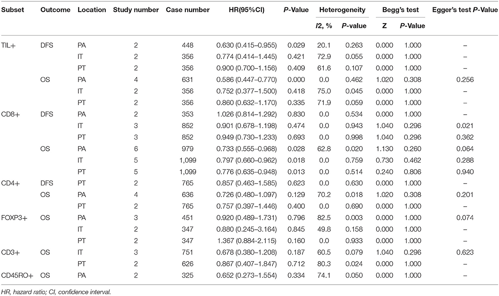Select the Egger's P-value '0.021'
The image size is (499, 296).
pos(465,126)
